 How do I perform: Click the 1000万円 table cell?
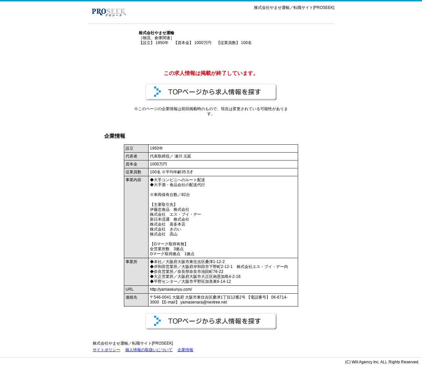[x=223, y=164]
